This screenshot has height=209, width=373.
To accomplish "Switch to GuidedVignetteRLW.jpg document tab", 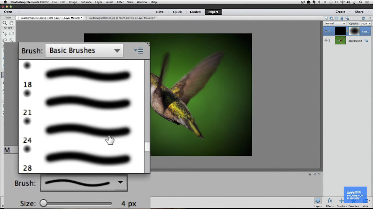I will pos(120,18).
